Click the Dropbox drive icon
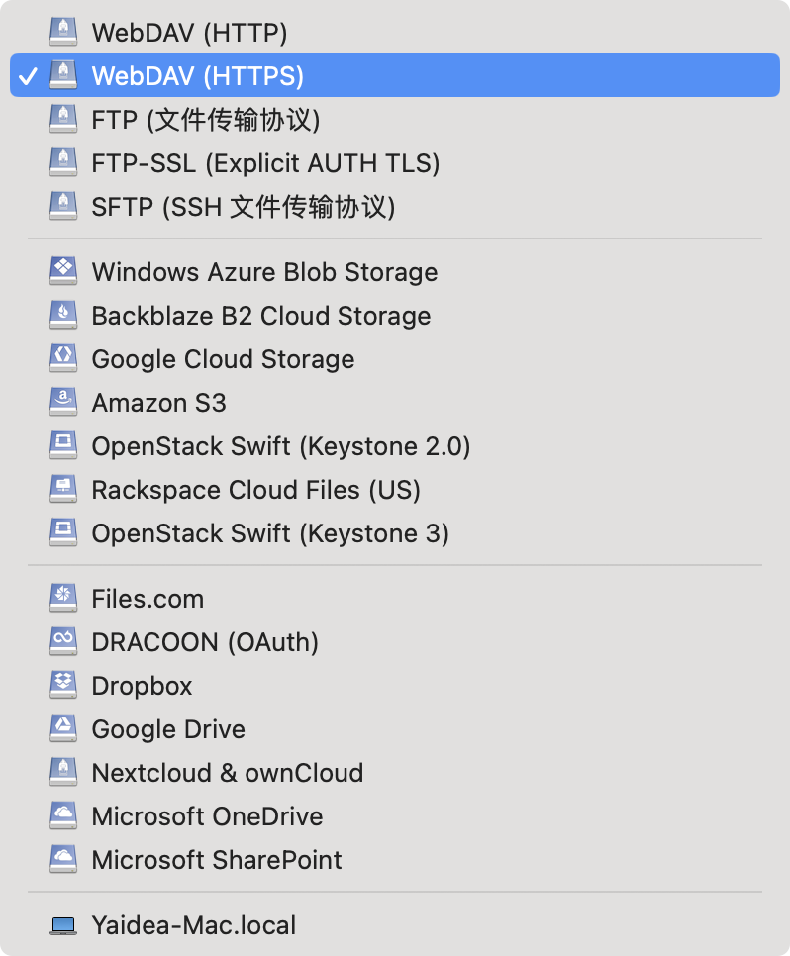 tap(63, 685)
